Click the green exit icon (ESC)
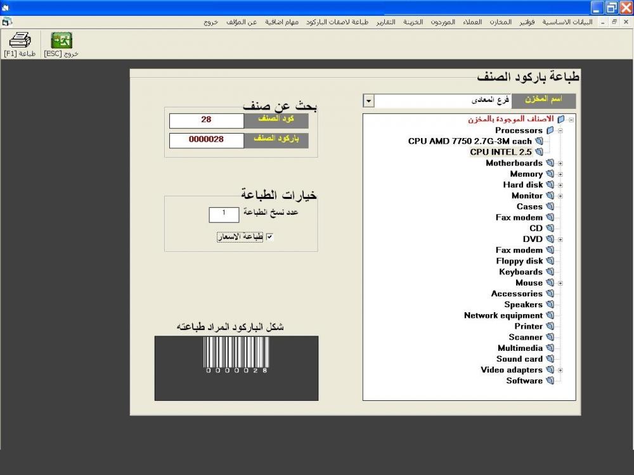Viewport: 634px width, 475px height. (61, 41)
